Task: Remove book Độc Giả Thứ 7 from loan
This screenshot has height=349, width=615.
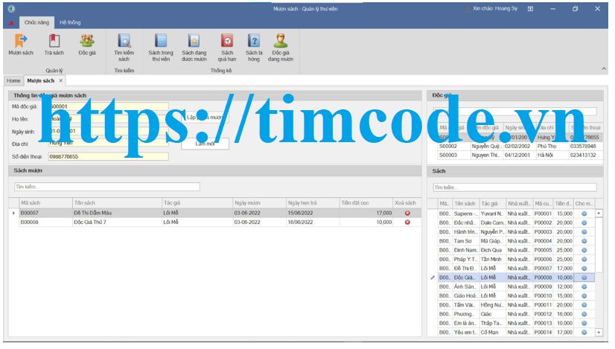Action: click(x=407, y=222)
